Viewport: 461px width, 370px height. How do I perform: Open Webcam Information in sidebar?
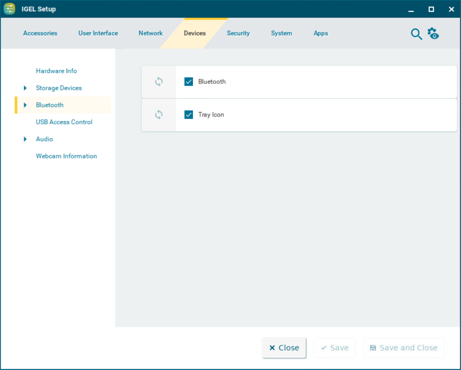(66, 156)
